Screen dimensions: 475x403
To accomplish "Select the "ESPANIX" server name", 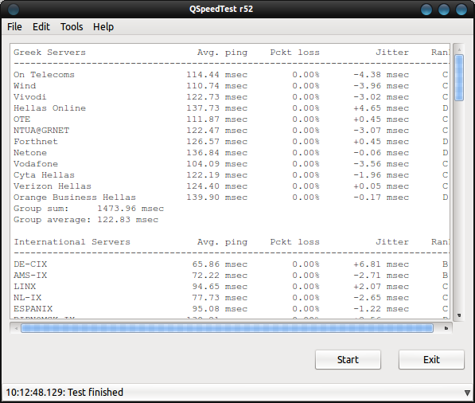I will 33,309.
